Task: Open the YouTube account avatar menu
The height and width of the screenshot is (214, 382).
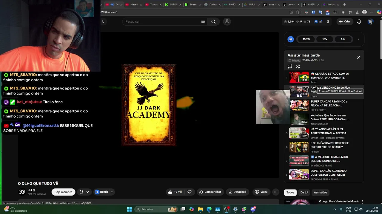Action: (370, 21)
